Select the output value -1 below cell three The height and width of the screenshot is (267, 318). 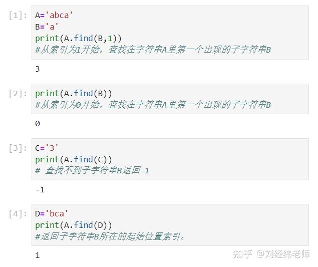pyautogui.click(x=40, y=190)
